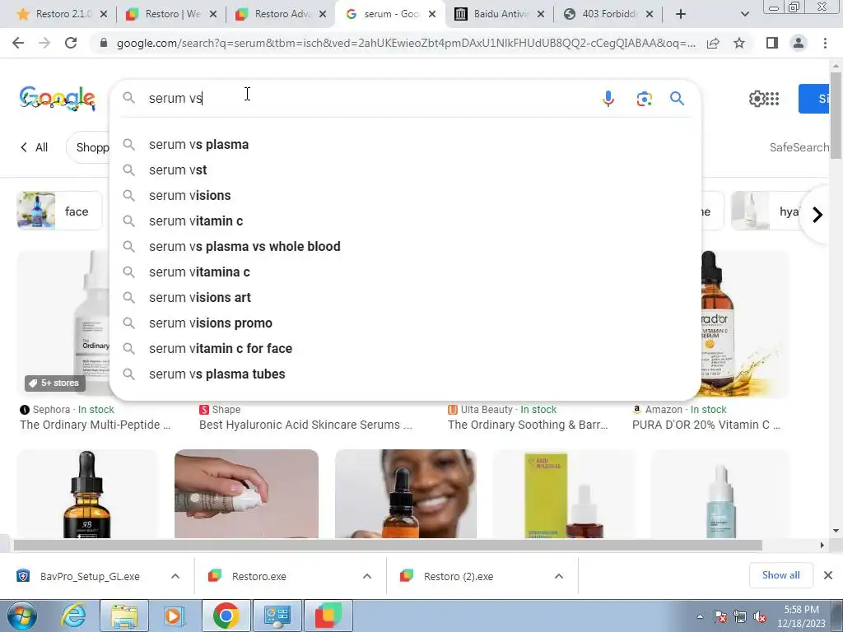Expand Restoro.exe download options
Image resolution: width=843 pixels, height=632 pixels.
367,576
